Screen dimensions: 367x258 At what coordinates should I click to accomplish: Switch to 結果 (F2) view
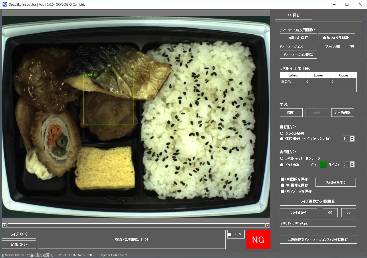click(19, 245)
